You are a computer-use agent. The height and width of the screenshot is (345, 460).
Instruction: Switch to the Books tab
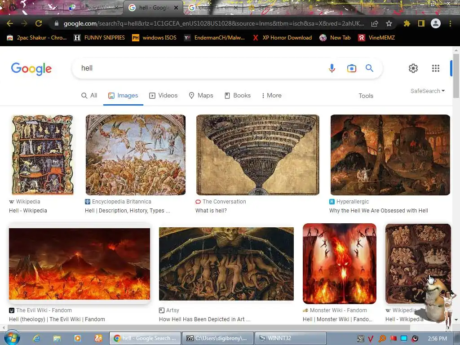238,96
